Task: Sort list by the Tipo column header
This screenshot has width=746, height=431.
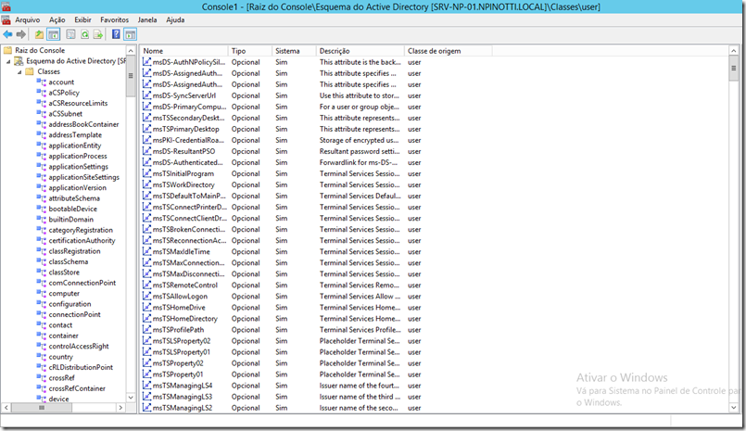Action: pos(250,51)
